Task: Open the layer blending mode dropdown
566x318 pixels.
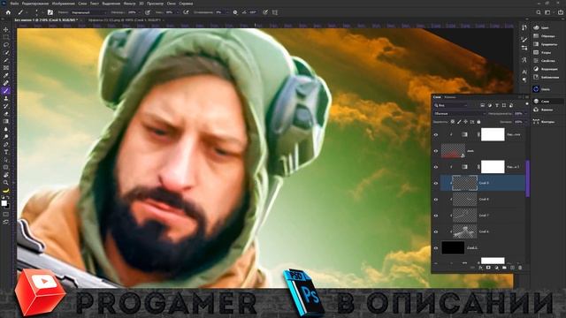Action: (459, 114)
